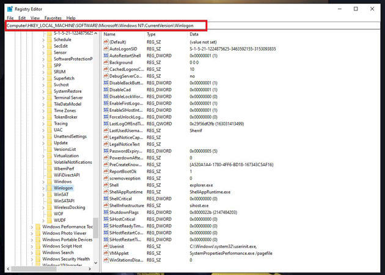Click the AutoRestartShell DWORD value icon
385x275 pixels.
pos(106,56)
